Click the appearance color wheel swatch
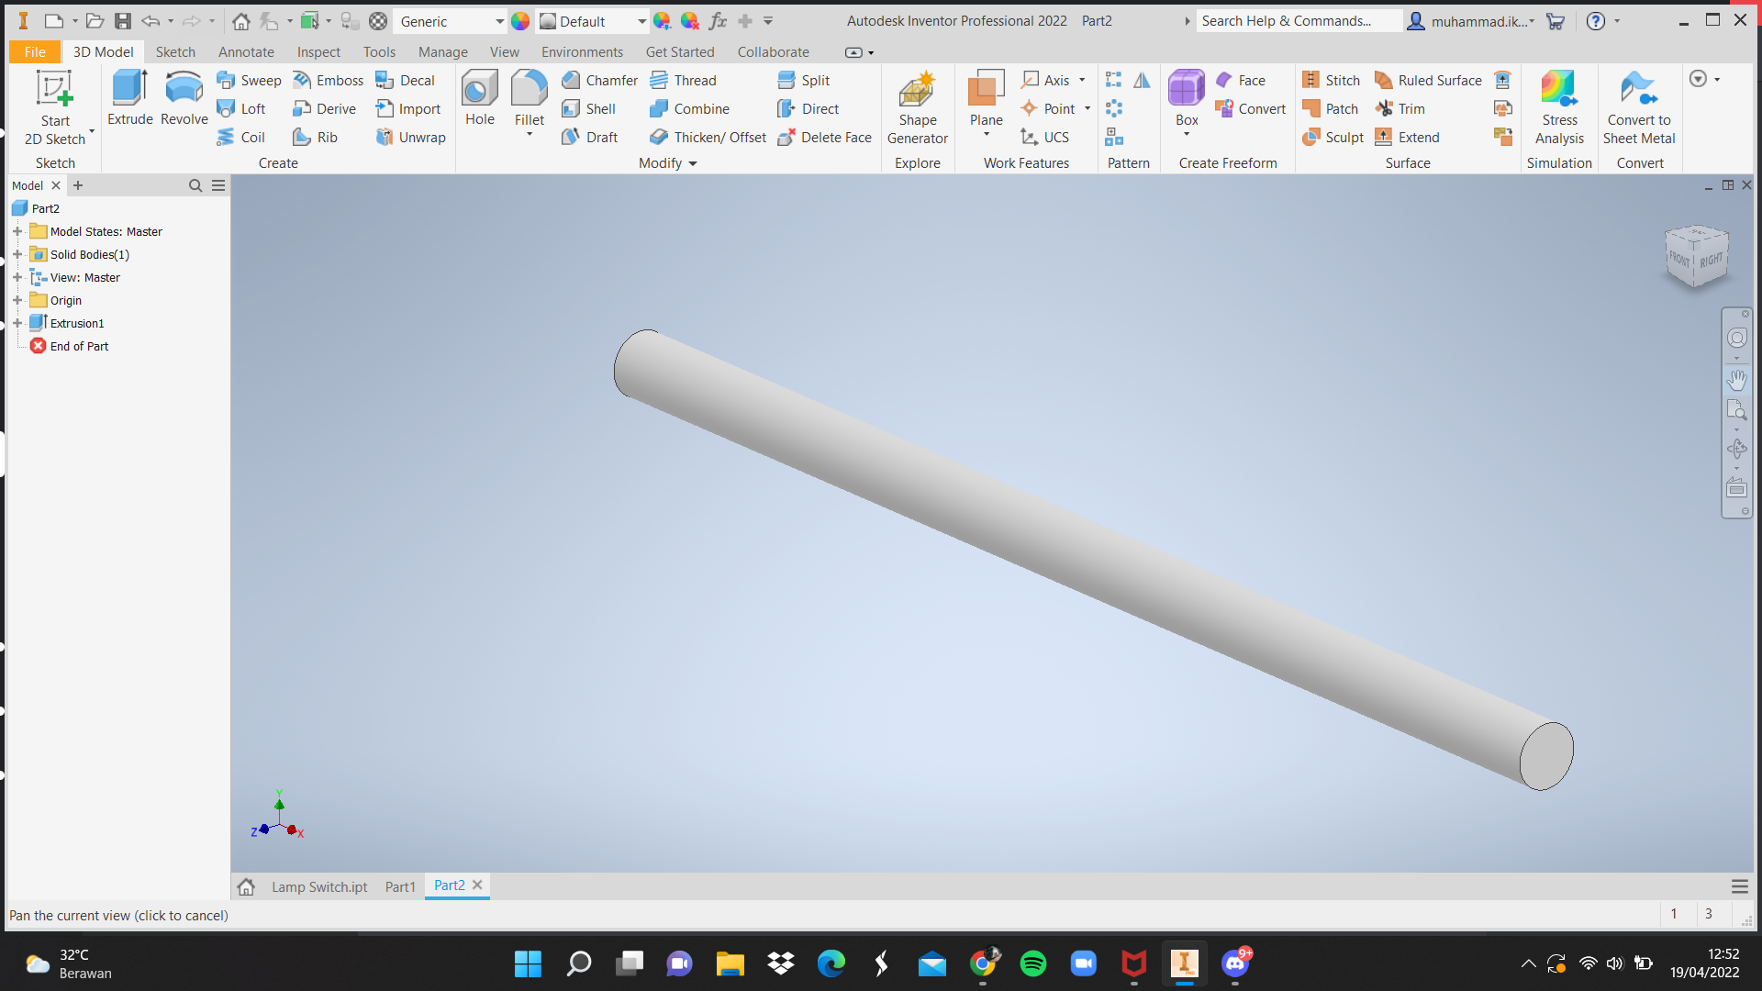Viewport: 1762px width, 991px height. [x=520, y=21]
